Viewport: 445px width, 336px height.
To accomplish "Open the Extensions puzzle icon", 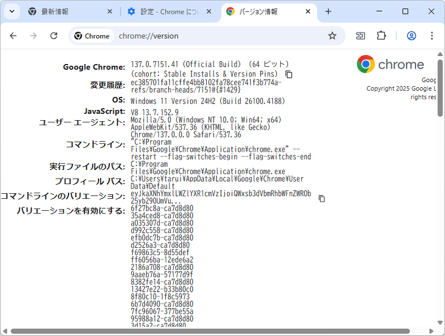I will 382,36.
